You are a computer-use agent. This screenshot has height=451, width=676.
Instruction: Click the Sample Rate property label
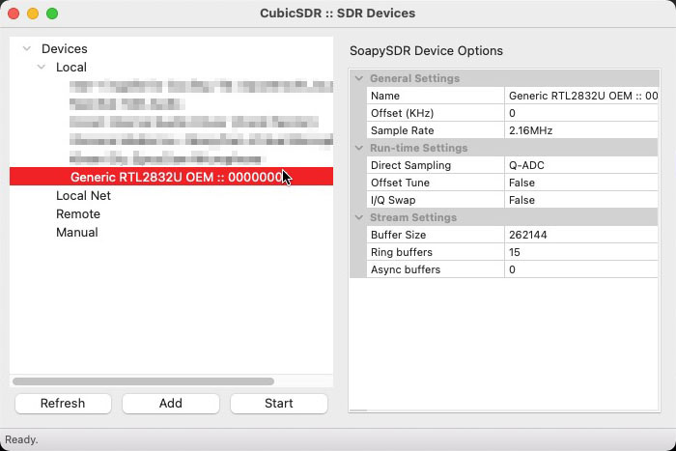403,130
